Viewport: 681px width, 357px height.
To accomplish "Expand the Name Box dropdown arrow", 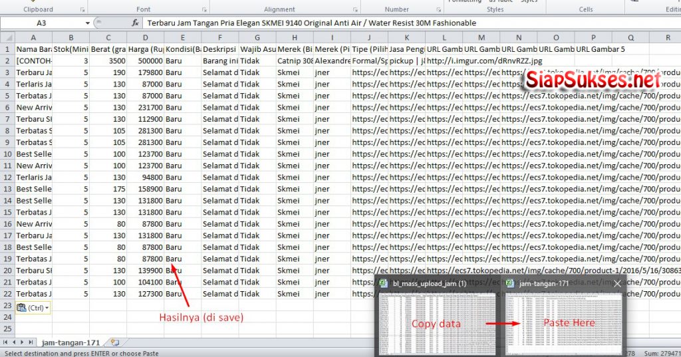I will (87, 23).
